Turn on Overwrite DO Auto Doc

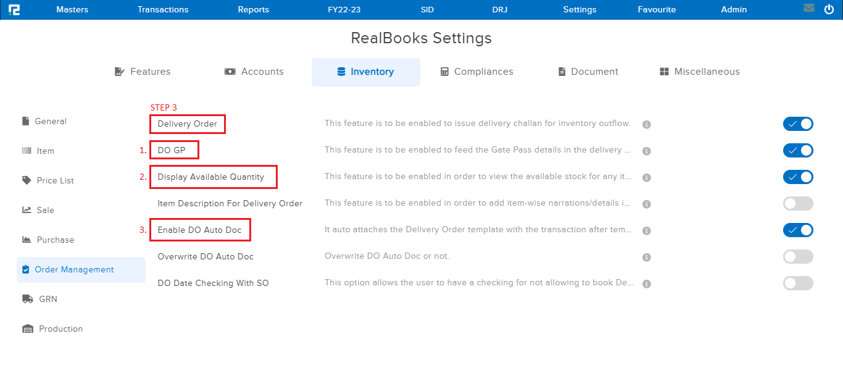(x=798, y=256)
